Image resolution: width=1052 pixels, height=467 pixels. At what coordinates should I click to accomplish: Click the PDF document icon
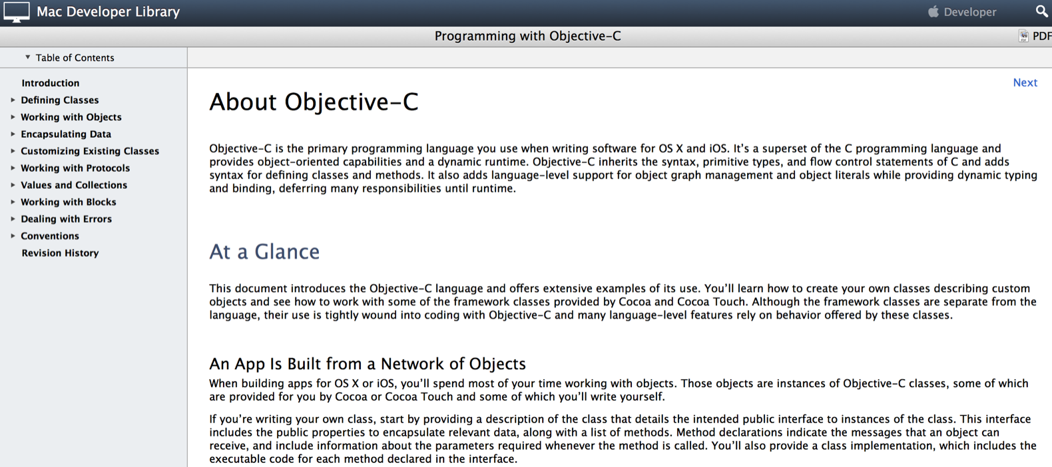[x=1023, y=36]
